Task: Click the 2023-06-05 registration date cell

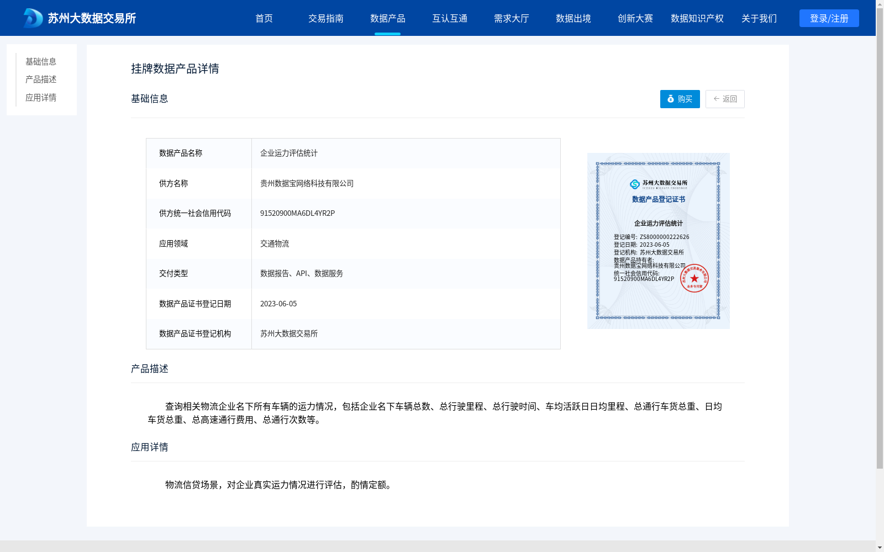Action: click(406, 304)
